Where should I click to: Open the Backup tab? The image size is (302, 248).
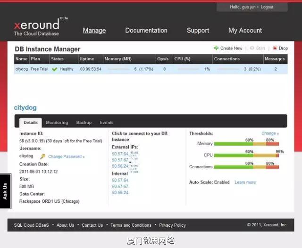(x=84, y=123)
